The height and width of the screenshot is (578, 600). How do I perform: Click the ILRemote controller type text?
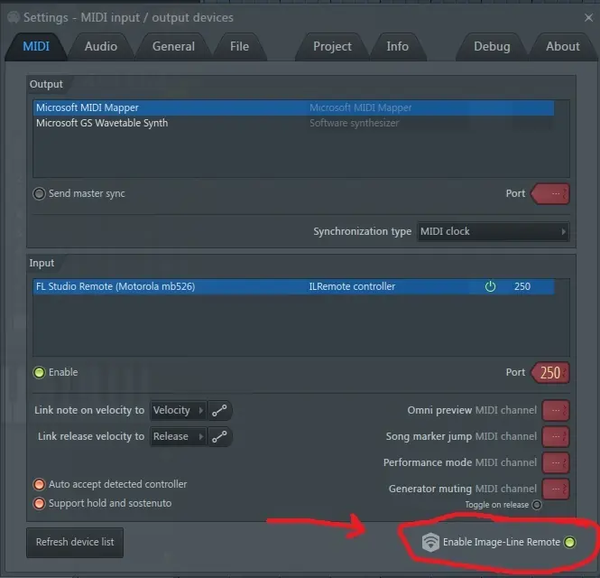[x=352, y=286]
